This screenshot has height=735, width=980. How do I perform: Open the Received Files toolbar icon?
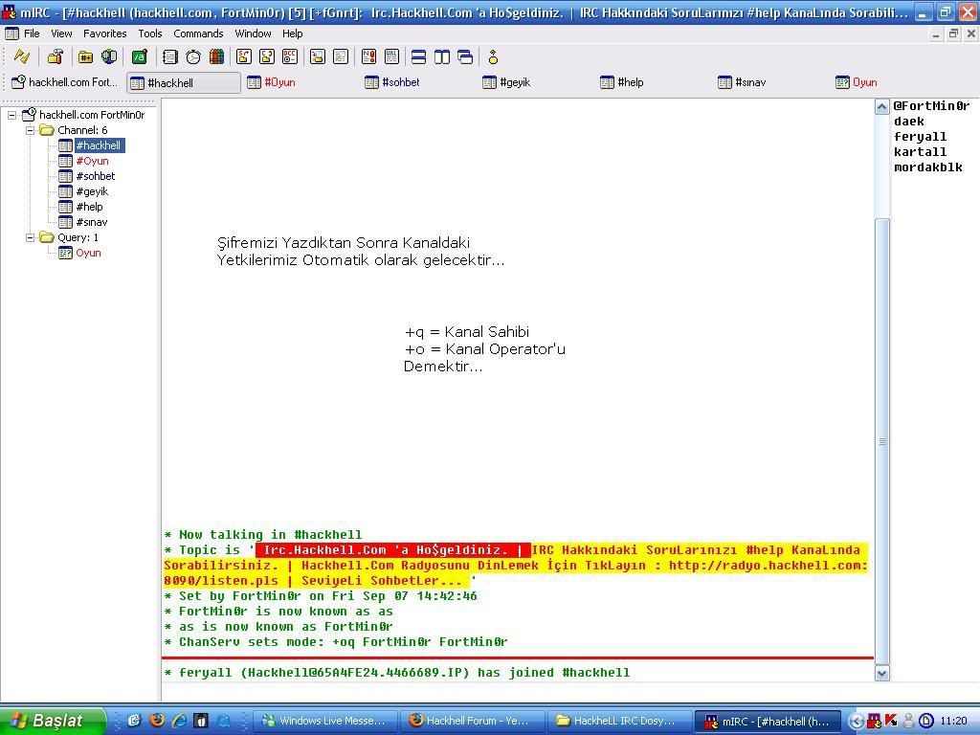tap(318, 57)
